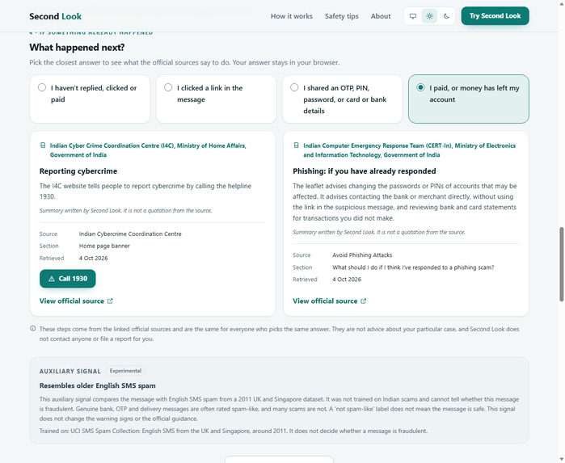Click document icon beside CERT-In source title

[x=296, y=145]
